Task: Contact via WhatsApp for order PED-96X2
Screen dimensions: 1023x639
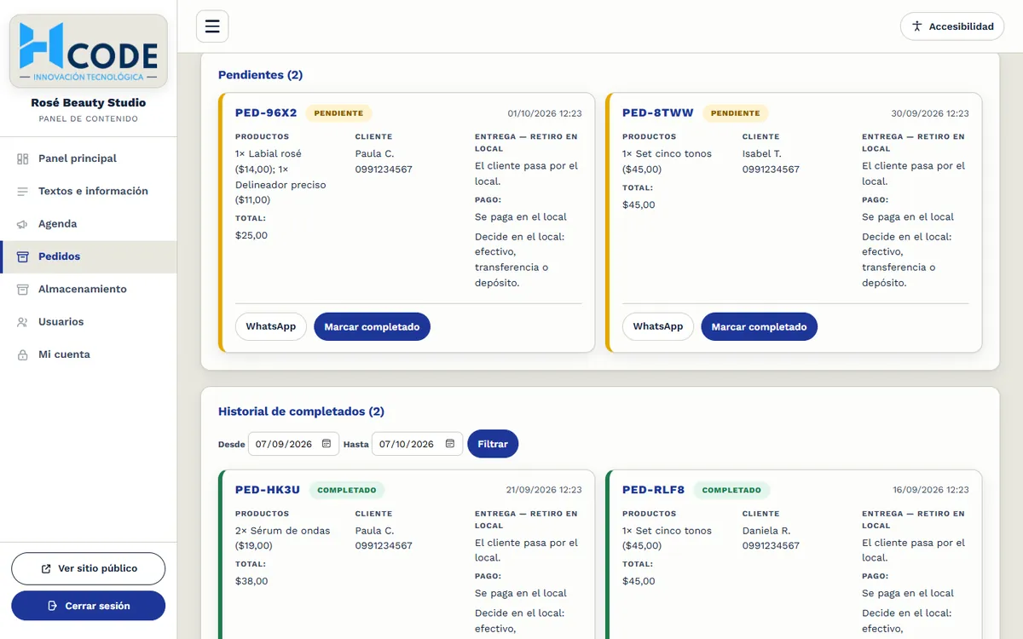Action: pyautogui.click(x=271, y=326)
